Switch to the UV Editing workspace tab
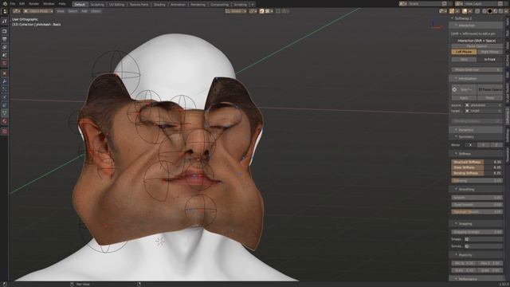This screenshot has height=287, width=510. pyautogui.click(x=117, y=5)
